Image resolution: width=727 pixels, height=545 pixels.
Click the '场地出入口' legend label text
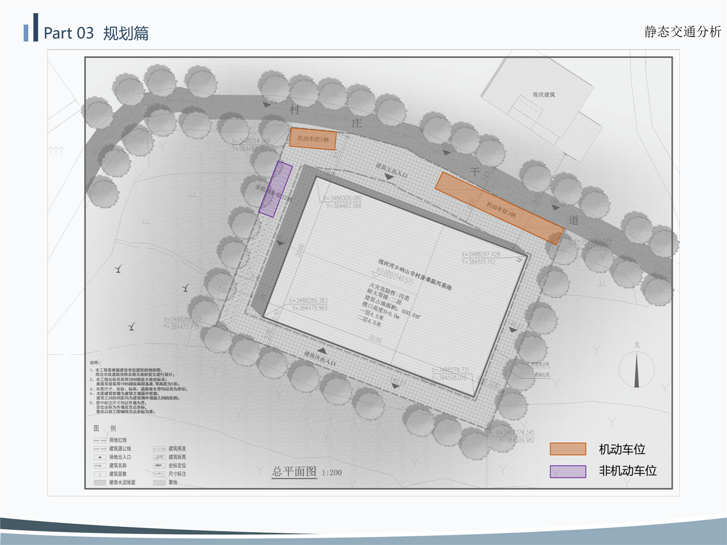120,457
